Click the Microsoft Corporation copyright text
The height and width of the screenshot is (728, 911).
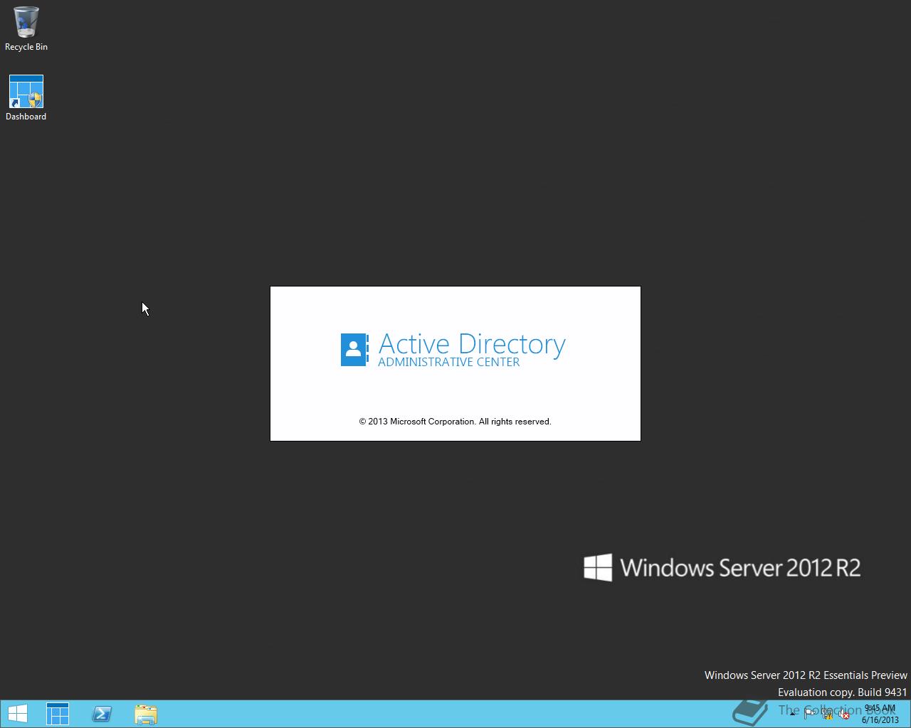click(x=455, y=422)
